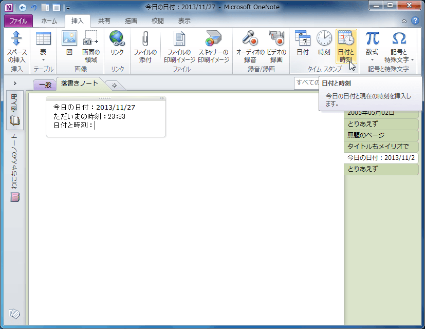This screenshot has width=425, height=329.
Task: Switch to the ホーム tab
Action: (x=49, y=21)
